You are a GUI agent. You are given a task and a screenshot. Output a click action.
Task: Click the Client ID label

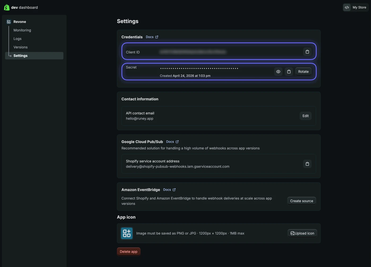tap(133, 52)
